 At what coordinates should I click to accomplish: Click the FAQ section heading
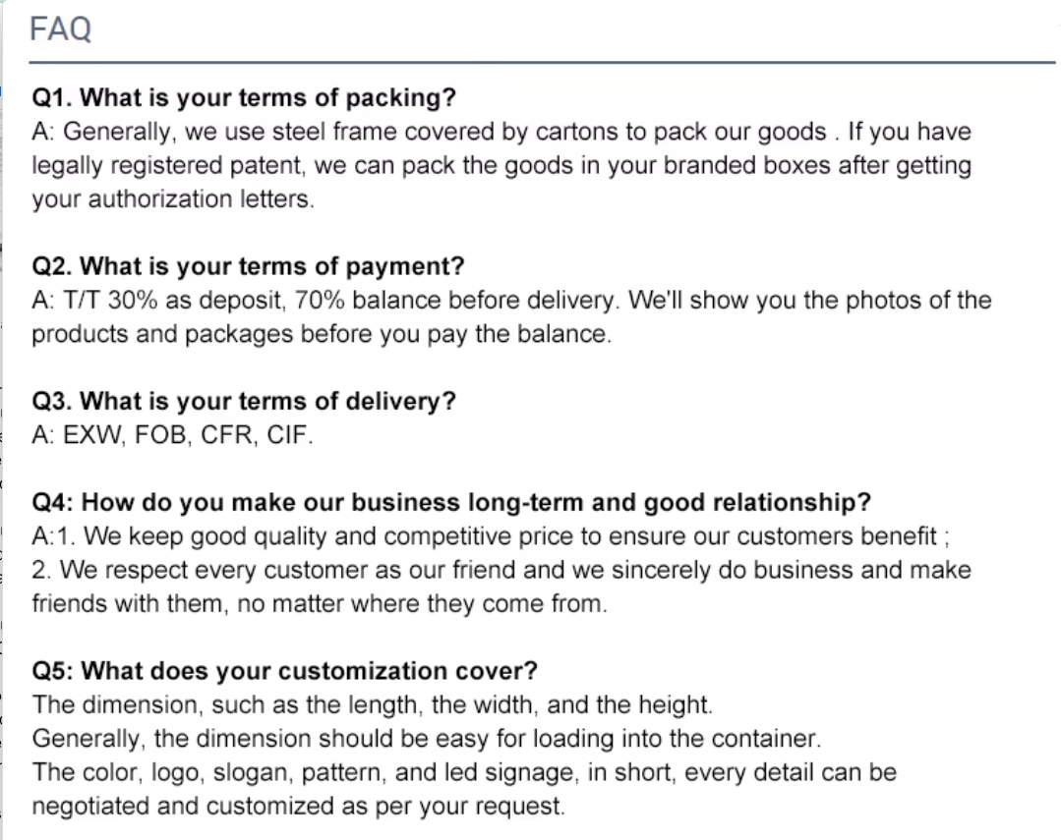pos(61,29)
